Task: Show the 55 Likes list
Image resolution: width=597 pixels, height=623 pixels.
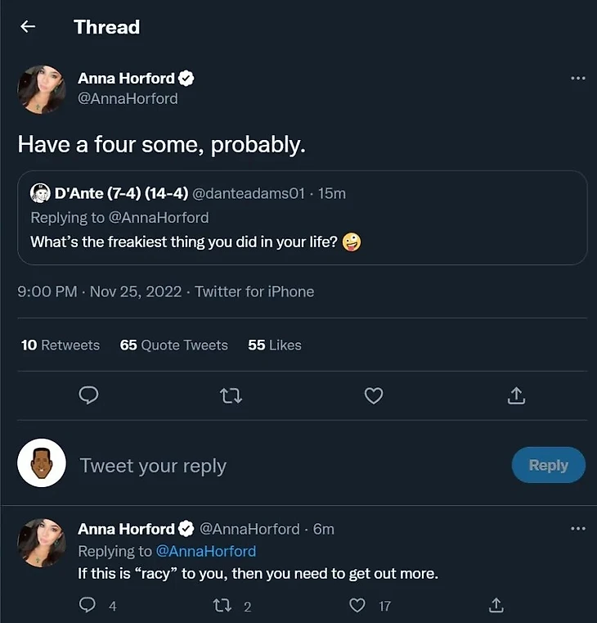Action: tap(275, 345)
